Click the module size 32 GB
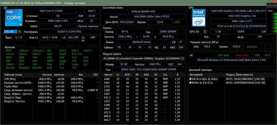 click(x=124, y=64)
